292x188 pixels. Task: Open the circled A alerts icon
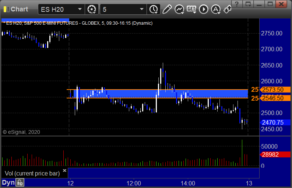(x=216, y=9)
